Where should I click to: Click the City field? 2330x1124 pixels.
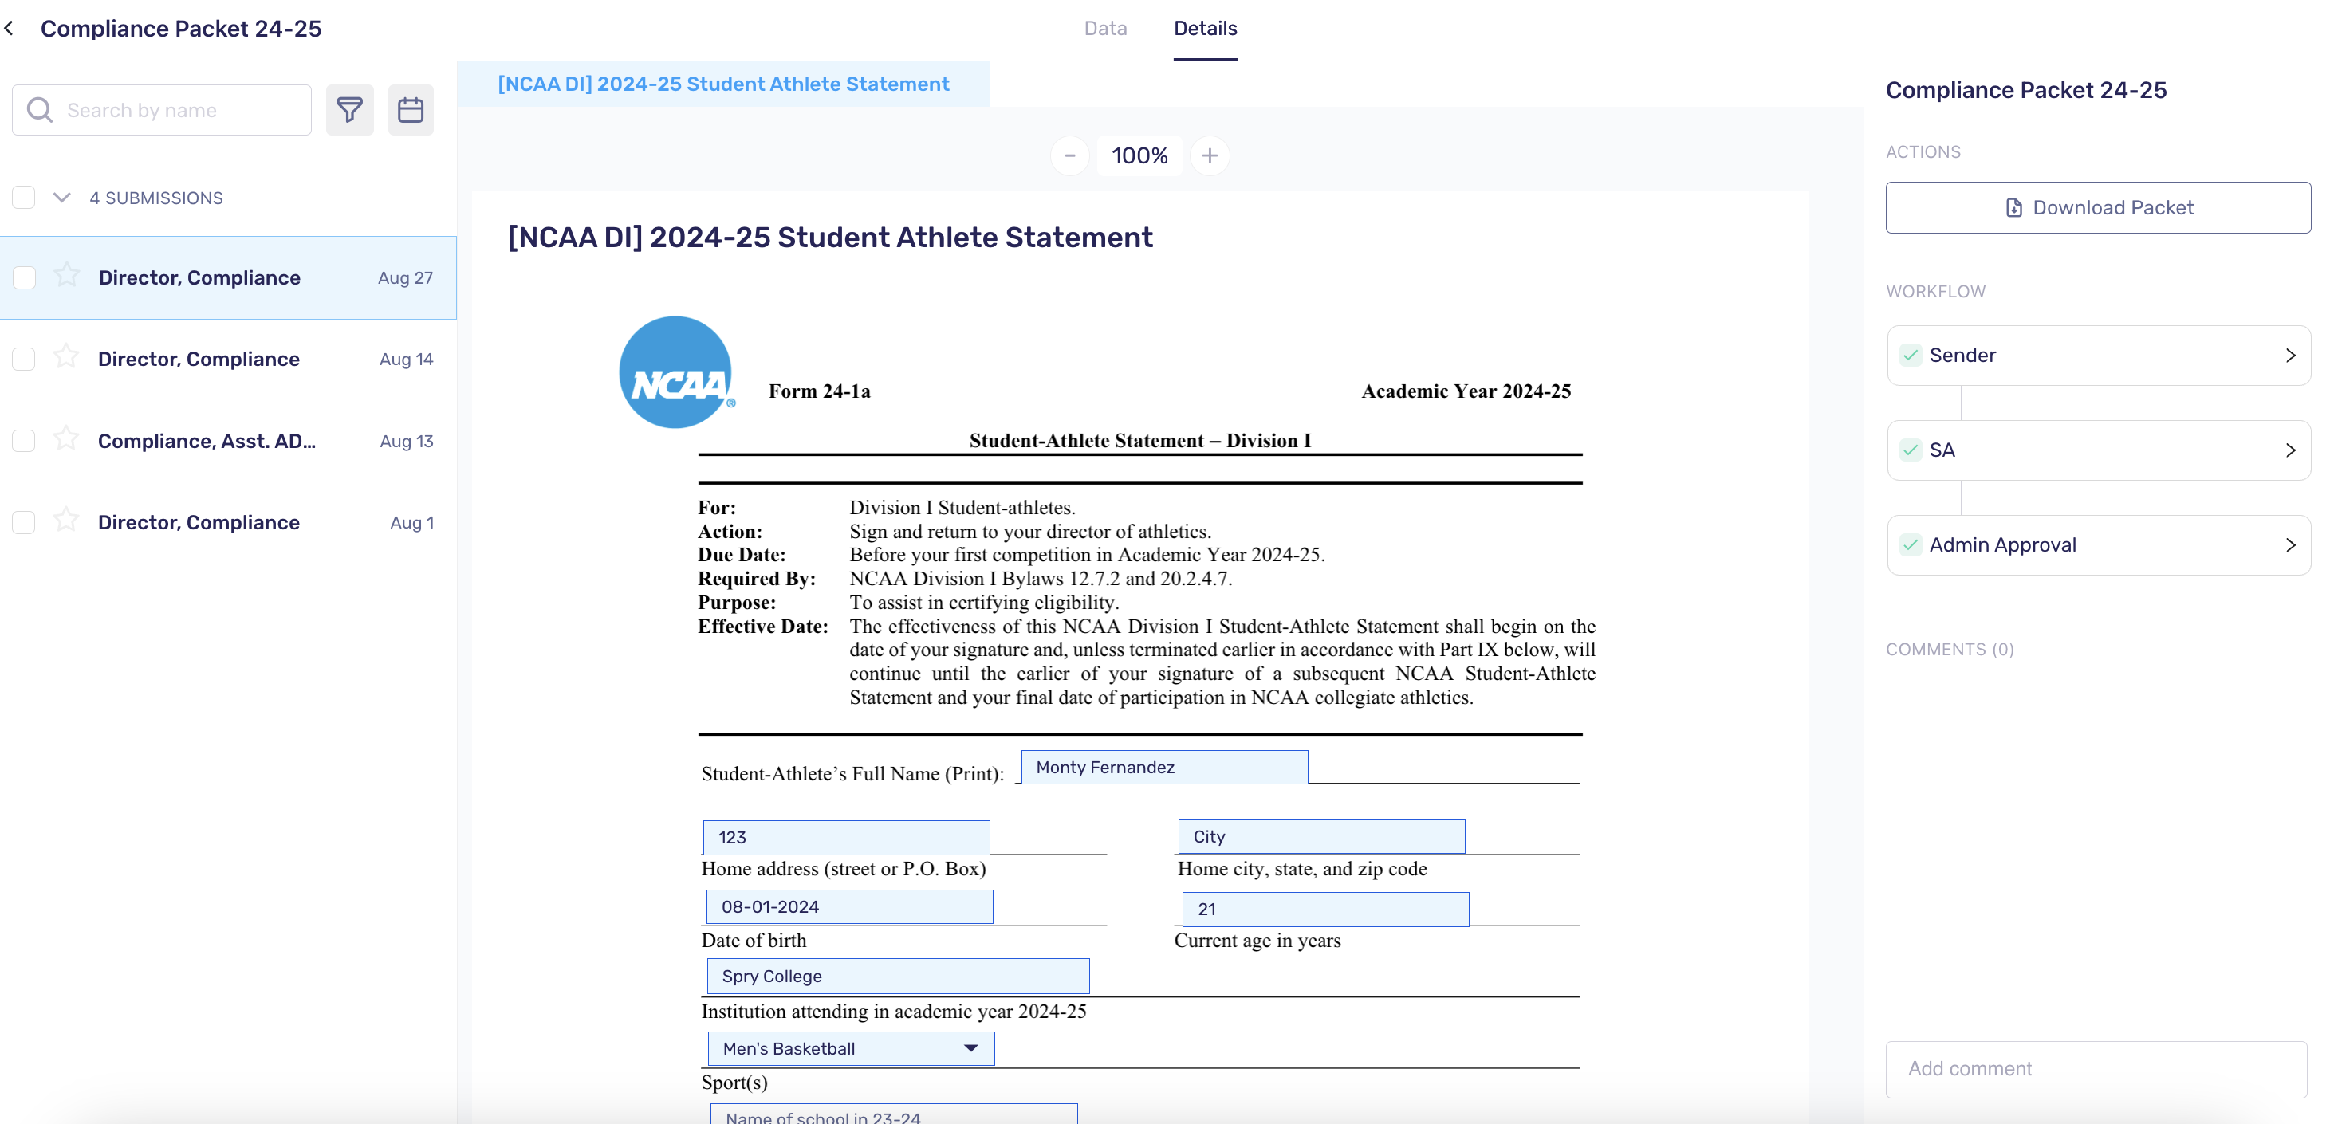[x=1321, y=835]
